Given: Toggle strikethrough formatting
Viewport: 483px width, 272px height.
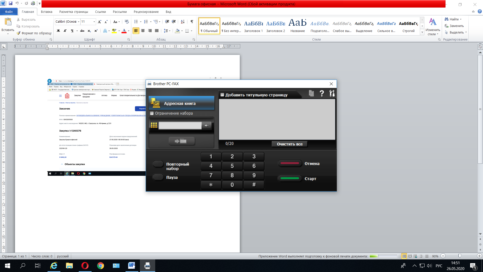Looking at the screenshot, I should [x=82, y=31].
